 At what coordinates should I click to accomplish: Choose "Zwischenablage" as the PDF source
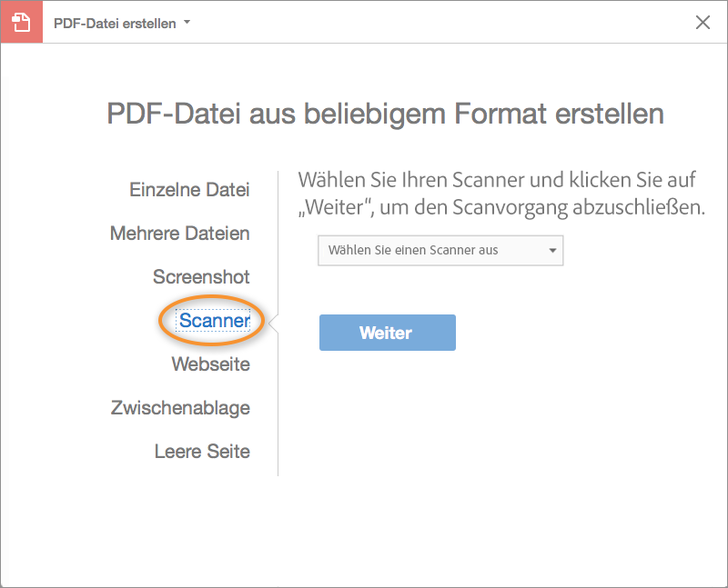point(180,408)
